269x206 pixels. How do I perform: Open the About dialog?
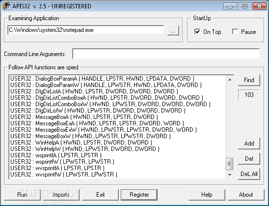pos(246,195)
